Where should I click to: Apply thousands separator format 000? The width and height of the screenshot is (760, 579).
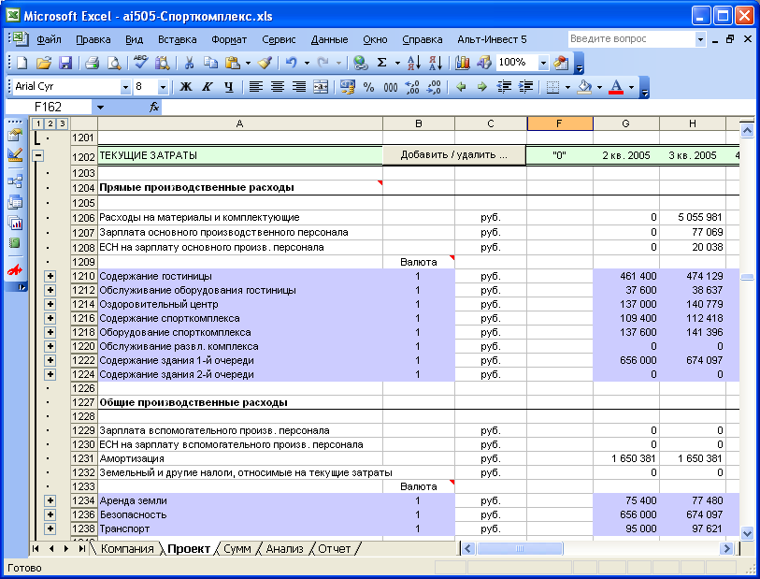[x=391, y=87]
